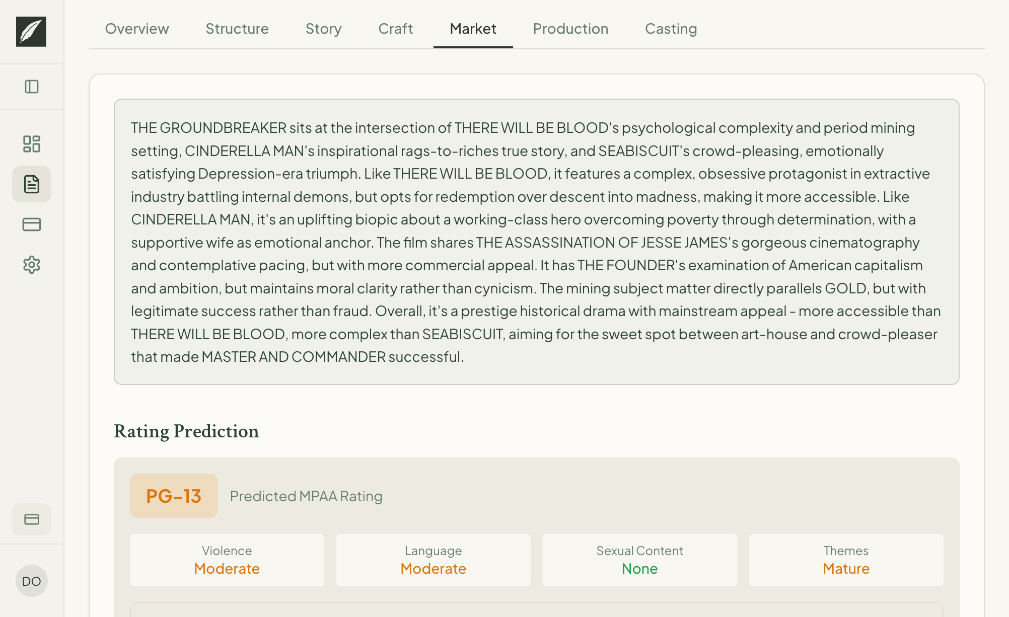Click the PG-13 rating badge
Viewport: 1009px width, 617px height.
173,495
